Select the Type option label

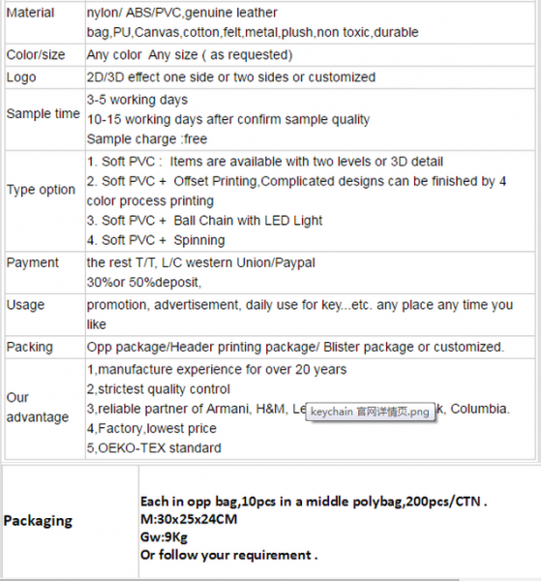tap(41, 190)
